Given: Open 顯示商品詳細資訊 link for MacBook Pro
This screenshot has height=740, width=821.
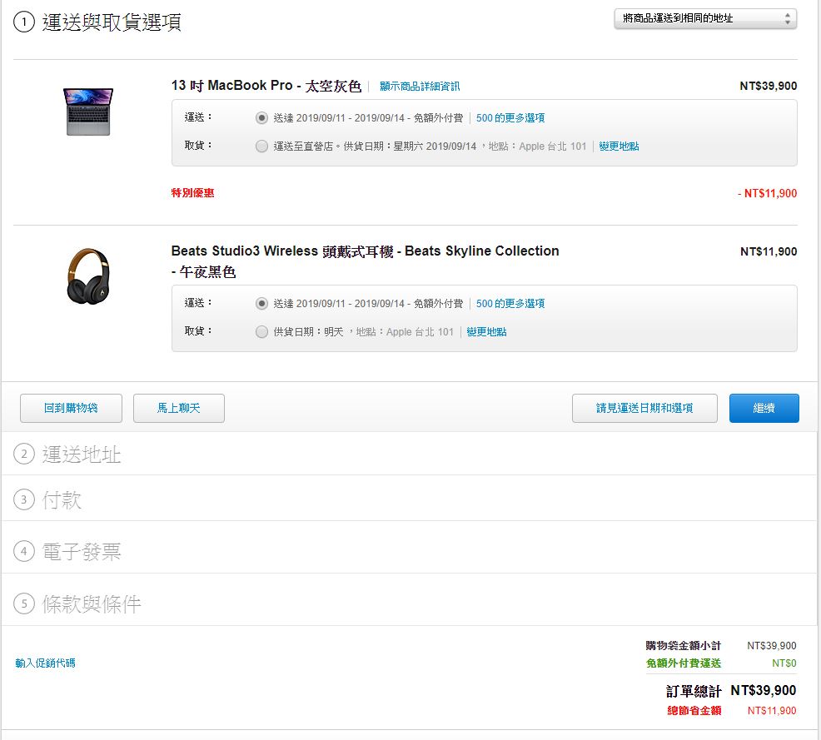Looking at the screenshot, I should coord(420,87).
